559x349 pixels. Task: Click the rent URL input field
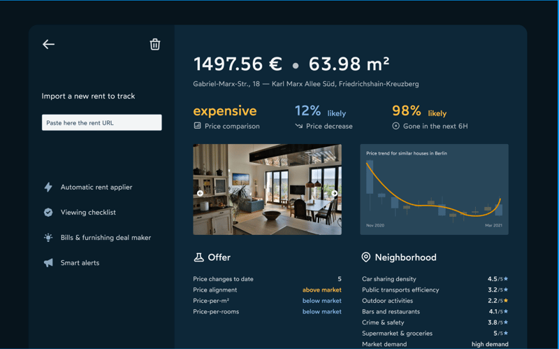101,122
